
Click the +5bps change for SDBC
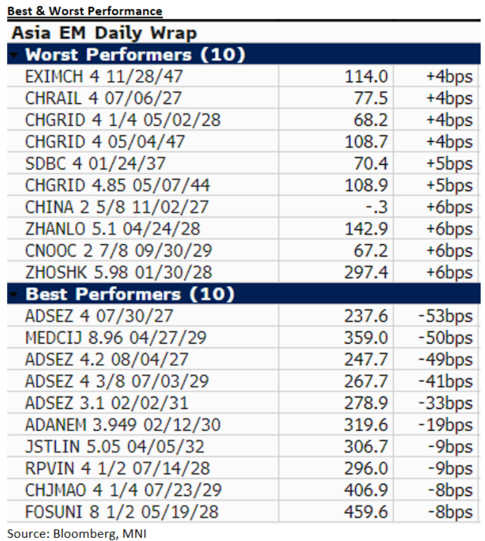pos(449,164)
